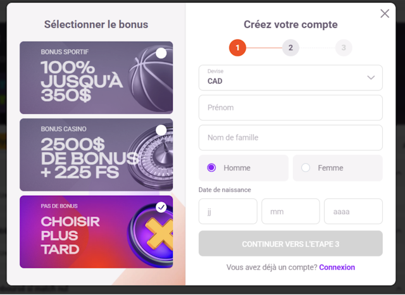Select the Bonus Sportif radio circle
Image resolution: width=405 pixels, height=295 pixels.
coord(161,53)
